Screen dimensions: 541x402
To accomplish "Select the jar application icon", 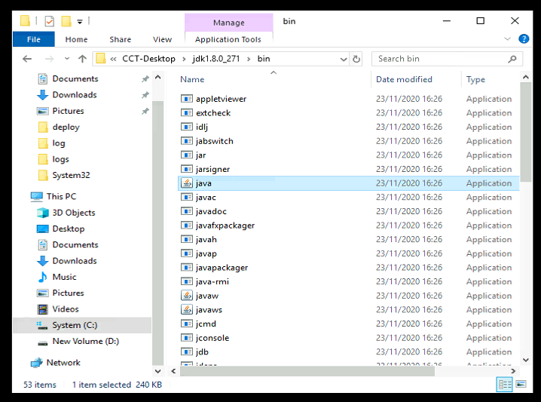I will coord(187,155).
